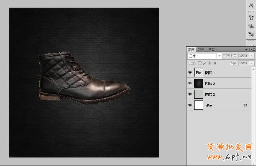256x166 pixels.
Task: Switch to the Channels tab
Action: coord(202,49)
